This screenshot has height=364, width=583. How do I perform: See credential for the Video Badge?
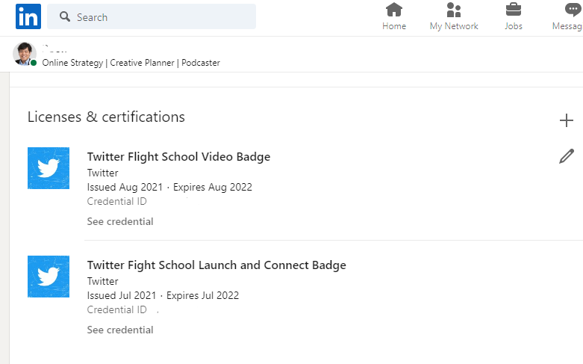120,221
